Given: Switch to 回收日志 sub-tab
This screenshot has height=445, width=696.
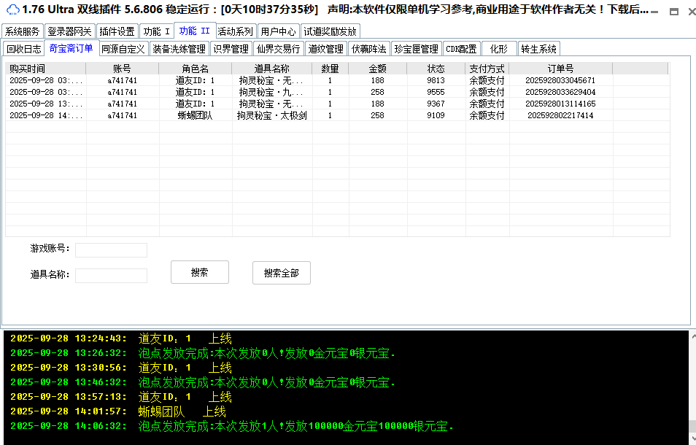Looking at the screenshot, I should point(24,49).
